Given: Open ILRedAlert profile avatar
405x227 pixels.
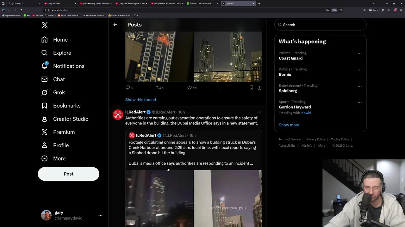Looking at the screenshot, I should pyautogui.click(x=118, y=115).
